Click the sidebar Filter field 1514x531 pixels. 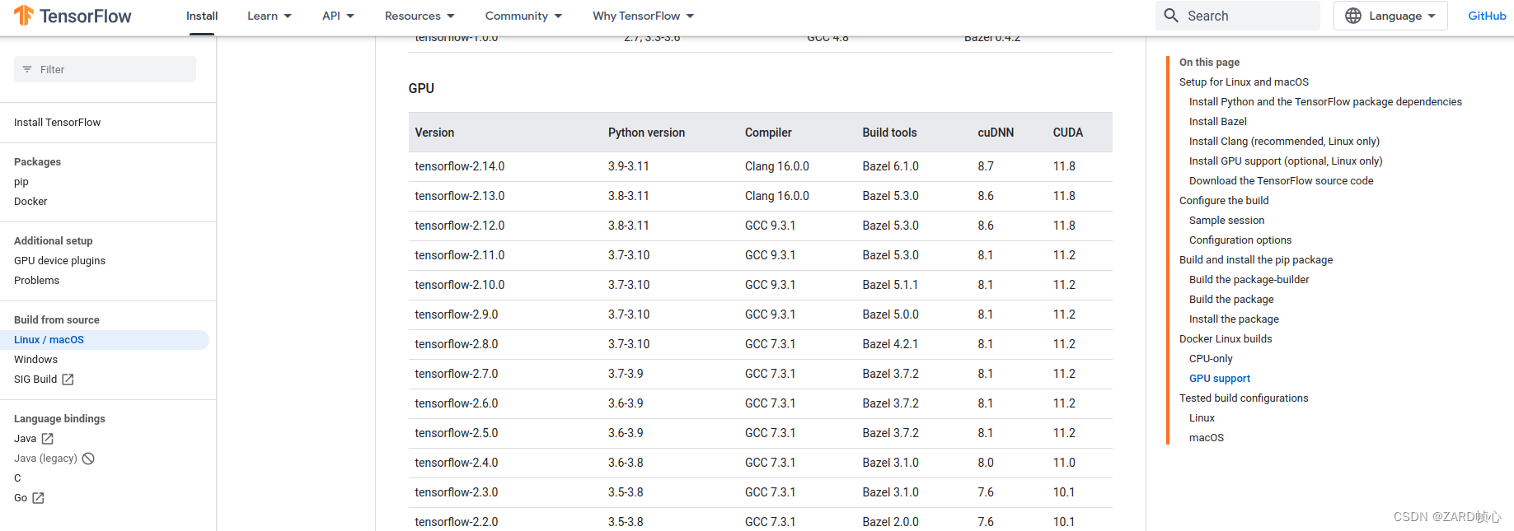(x=105, y=69)
